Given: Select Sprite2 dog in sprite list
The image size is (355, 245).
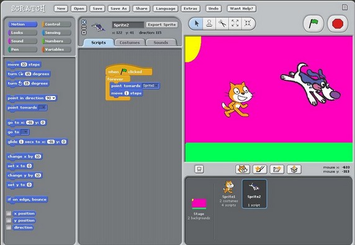Looking at the screenshot, I should click(254, 194).
